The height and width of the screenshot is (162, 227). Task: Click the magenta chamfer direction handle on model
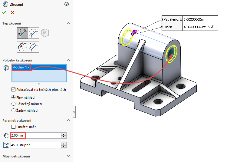[x=134, y=32]
